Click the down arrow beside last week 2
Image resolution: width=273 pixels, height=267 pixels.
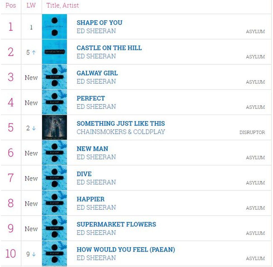[x=34, y=128]
